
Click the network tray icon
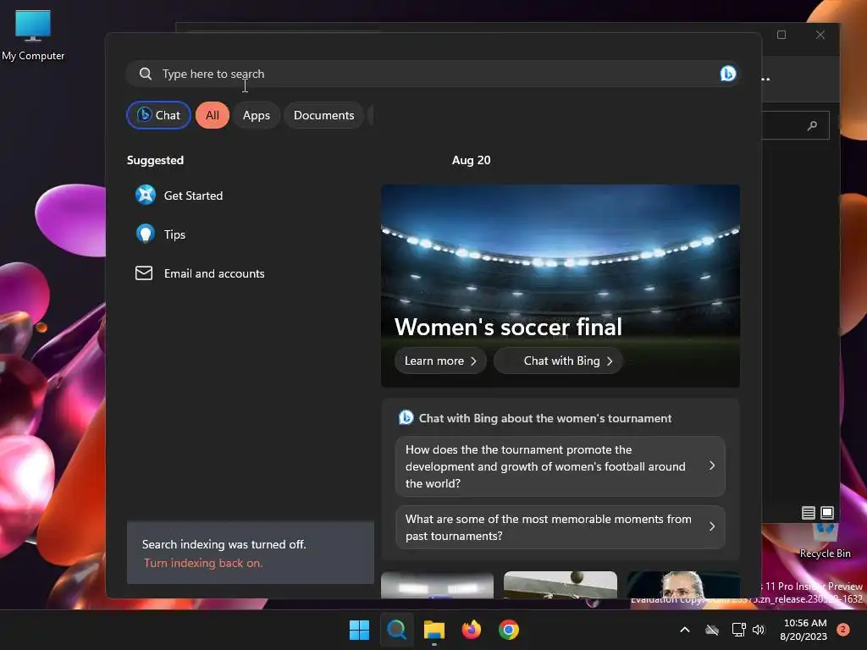pos(738,630)
